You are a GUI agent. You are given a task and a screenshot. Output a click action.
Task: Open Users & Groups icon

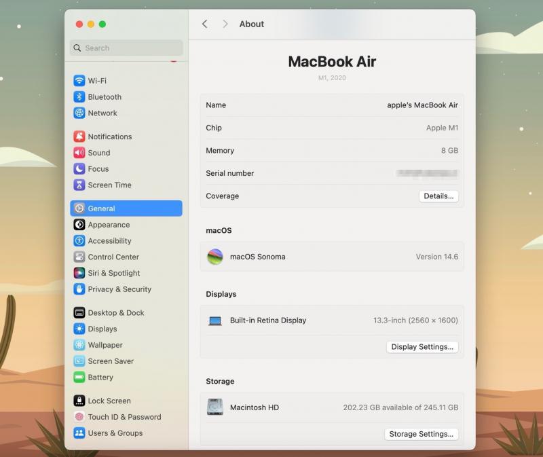79,433
